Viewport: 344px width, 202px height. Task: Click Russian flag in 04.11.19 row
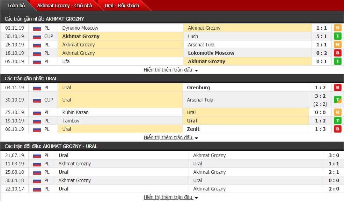click(37, 88)
